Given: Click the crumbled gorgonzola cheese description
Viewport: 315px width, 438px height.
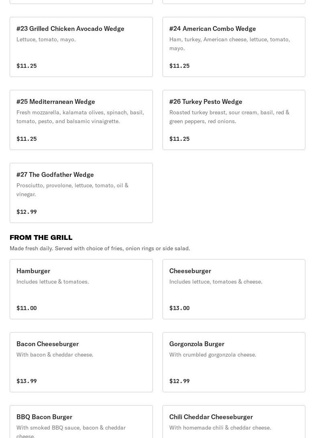Looking at the screenshot, I should (212, 355).
